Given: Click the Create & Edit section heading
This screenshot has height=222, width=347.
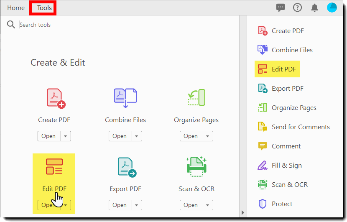Looking at the screenshot, I should point(58,62).
